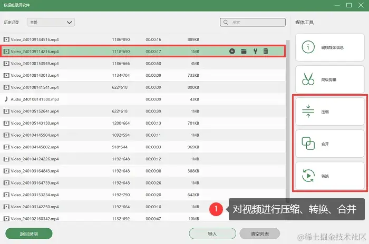The image size is (369, 244).
Task: Select Video_240108141541.mp4 in the list
Action: (143, 87)
